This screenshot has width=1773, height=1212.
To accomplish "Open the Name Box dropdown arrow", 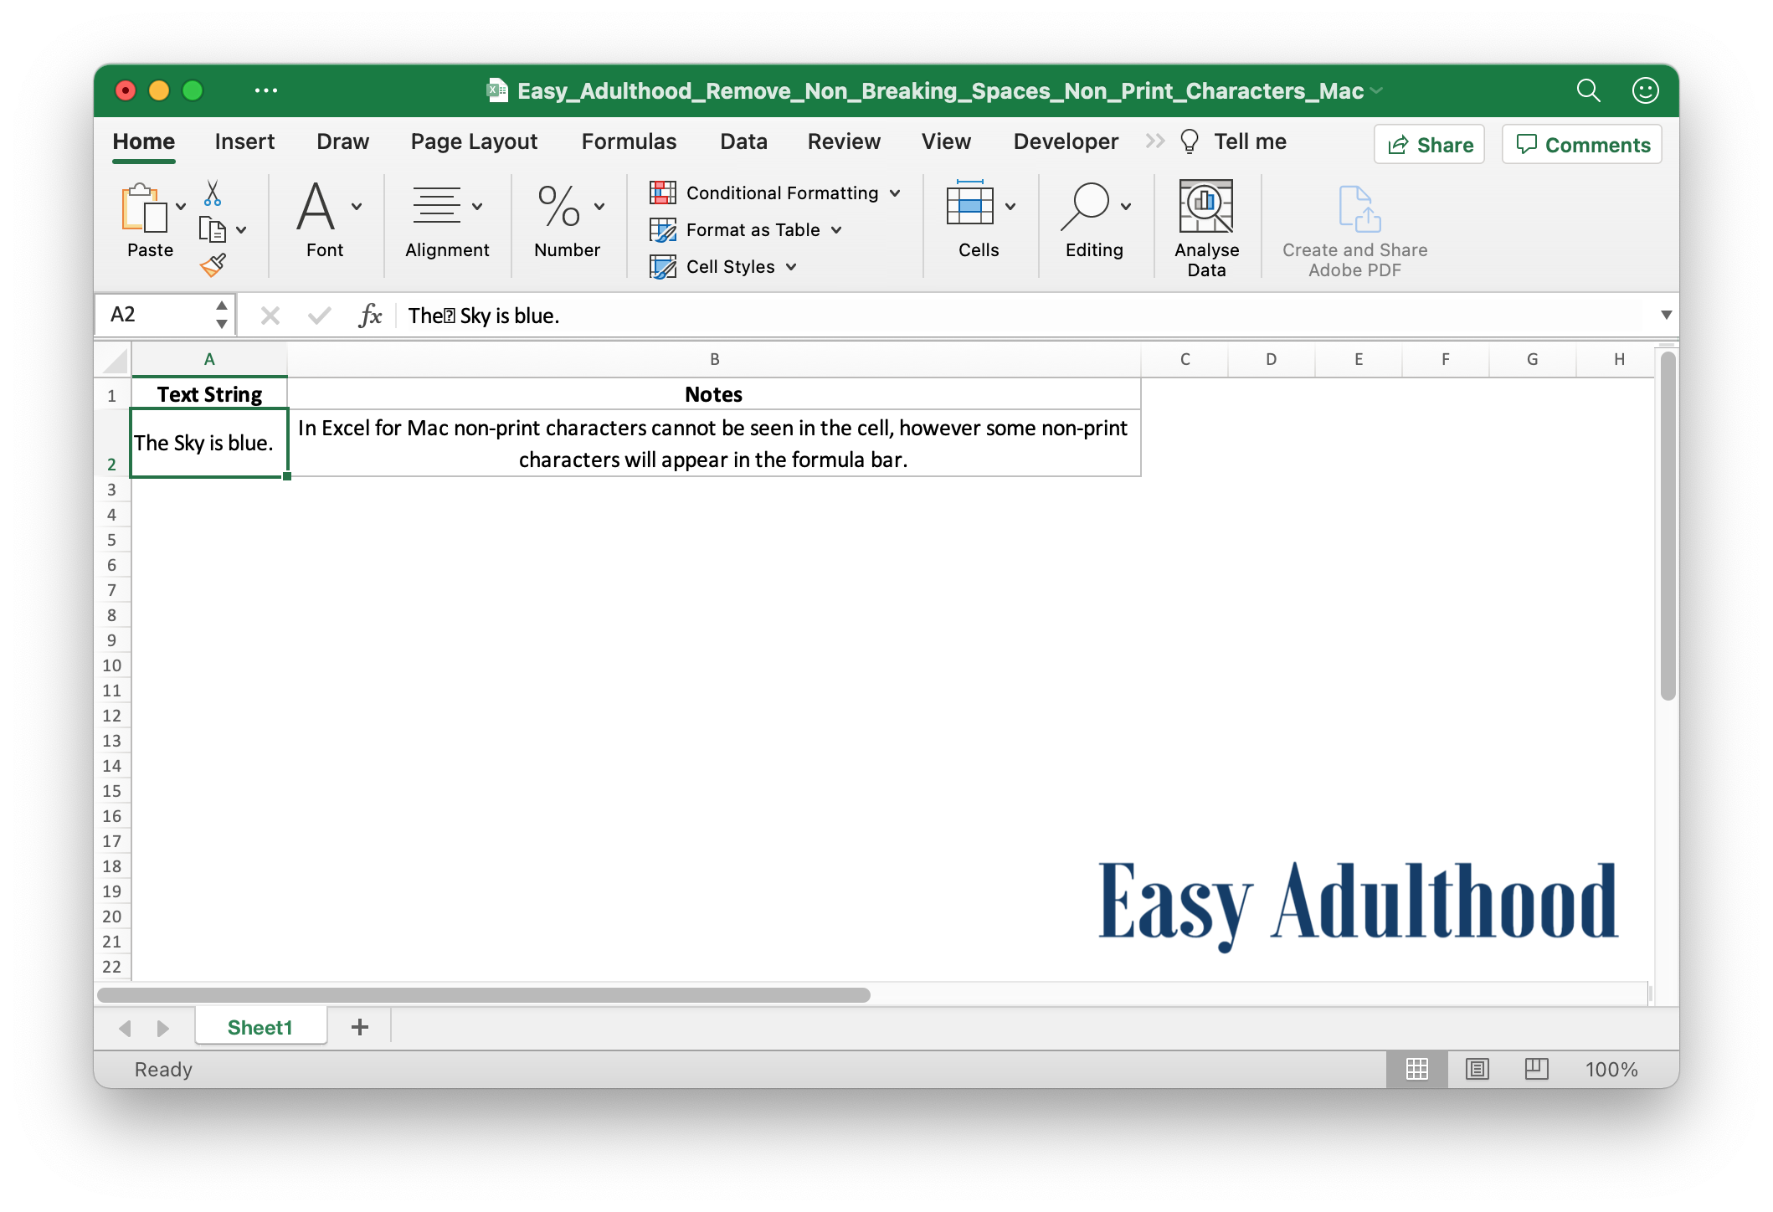I will 221,315.
